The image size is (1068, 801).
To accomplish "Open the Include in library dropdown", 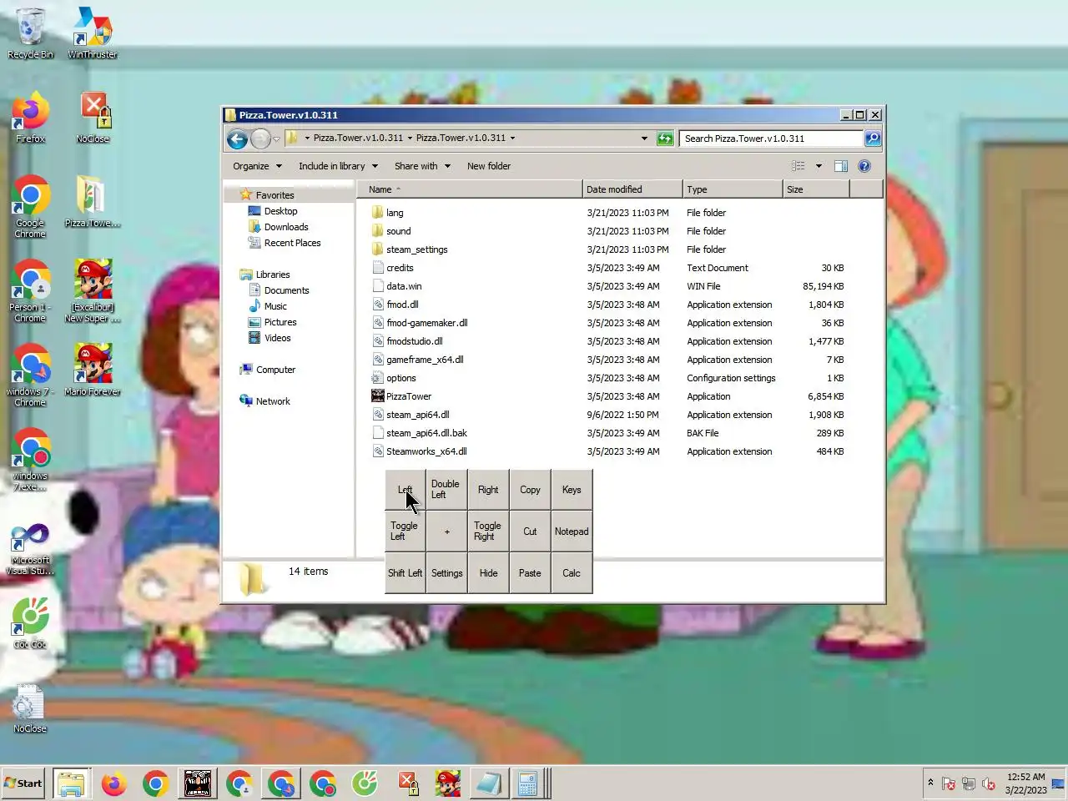I will point(338,166).
